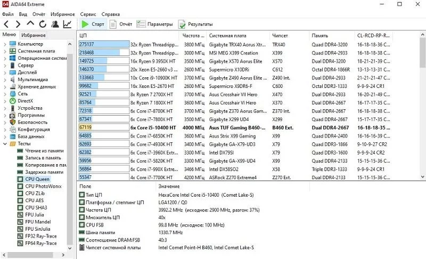The height and width of the screenshot is (259, 426).
Task: Expand the Мультимедиа tree node
Action: click(x=5, y=79)
